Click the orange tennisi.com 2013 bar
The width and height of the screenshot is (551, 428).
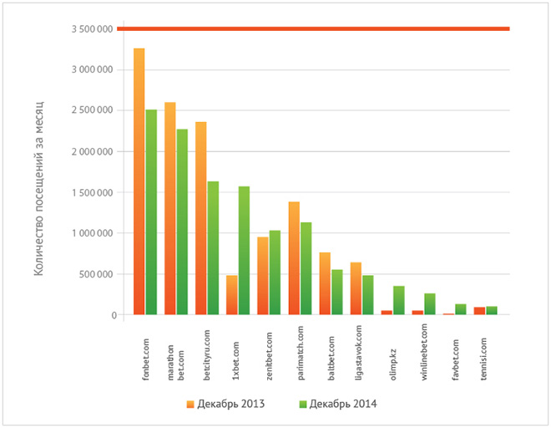point(480,311)
